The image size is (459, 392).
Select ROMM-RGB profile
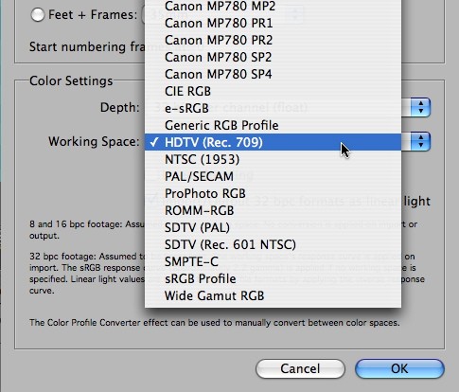(x=273, y=210)
